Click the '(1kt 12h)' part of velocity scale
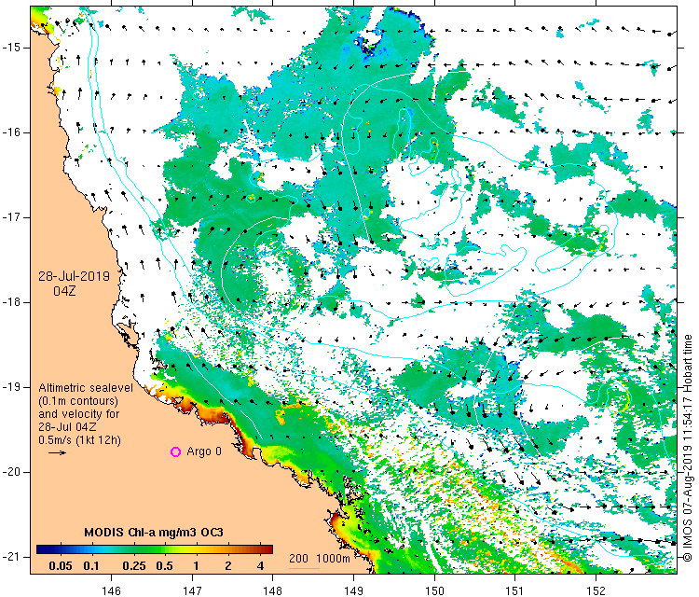The height and width of the screenshot is (597, 699). 98,440
